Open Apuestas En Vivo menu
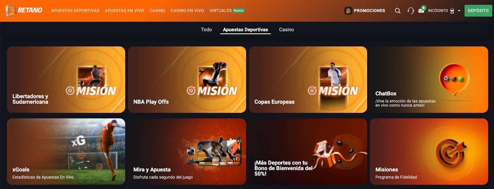494x189 pixels. click(124, 10)
